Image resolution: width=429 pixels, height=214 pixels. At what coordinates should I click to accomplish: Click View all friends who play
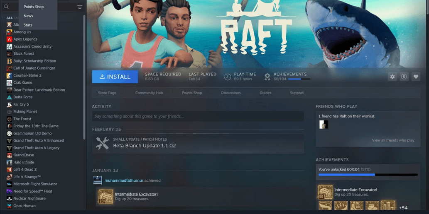[393, 140]
